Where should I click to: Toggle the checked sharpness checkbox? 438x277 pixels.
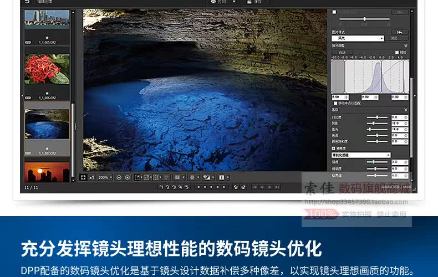334,148
